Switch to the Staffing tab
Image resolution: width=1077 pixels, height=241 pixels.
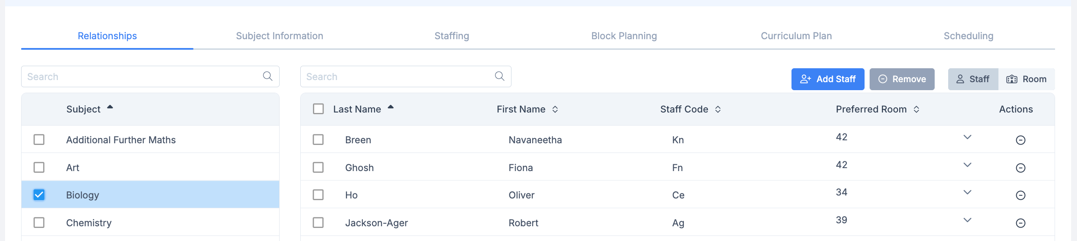point(451,36)
